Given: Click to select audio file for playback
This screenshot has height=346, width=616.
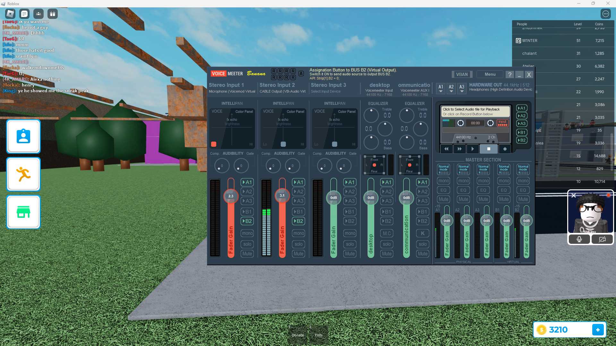Looking at the screenshot, I should [x=475, y=111].
